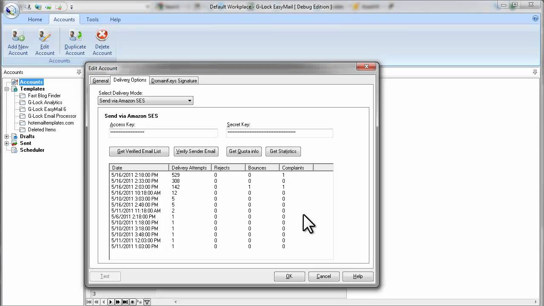
Task: Click Get Statistics button
Action: (283, 151)
